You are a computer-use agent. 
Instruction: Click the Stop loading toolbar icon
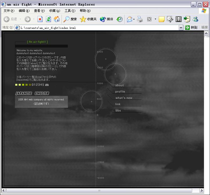pyautogui.click(x=40, y=19)
